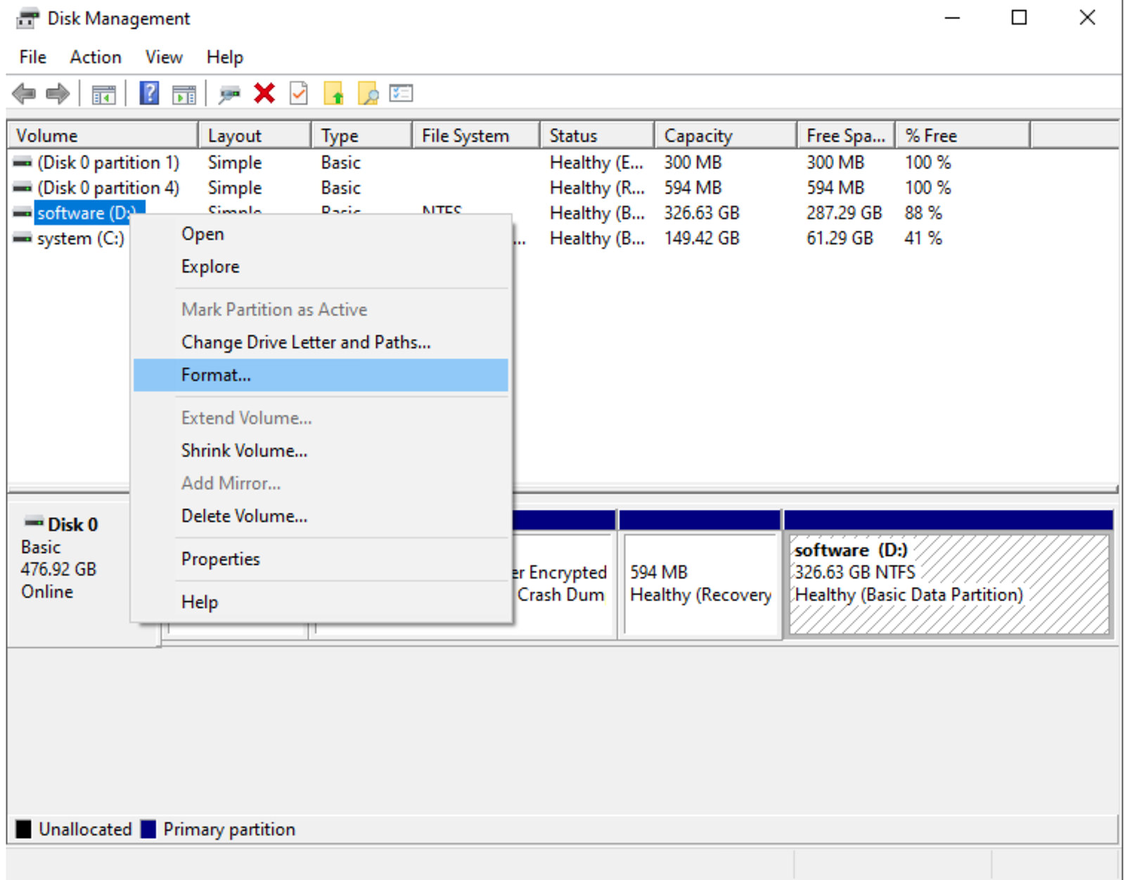Open the View menu
Image resolution: width=1125 pixels, height=880 pixels.
tap(164, 57)
